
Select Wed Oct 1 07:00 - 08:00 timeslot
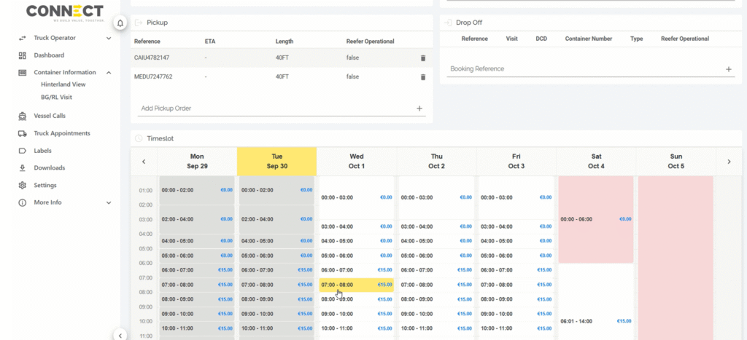pos(356,285)
